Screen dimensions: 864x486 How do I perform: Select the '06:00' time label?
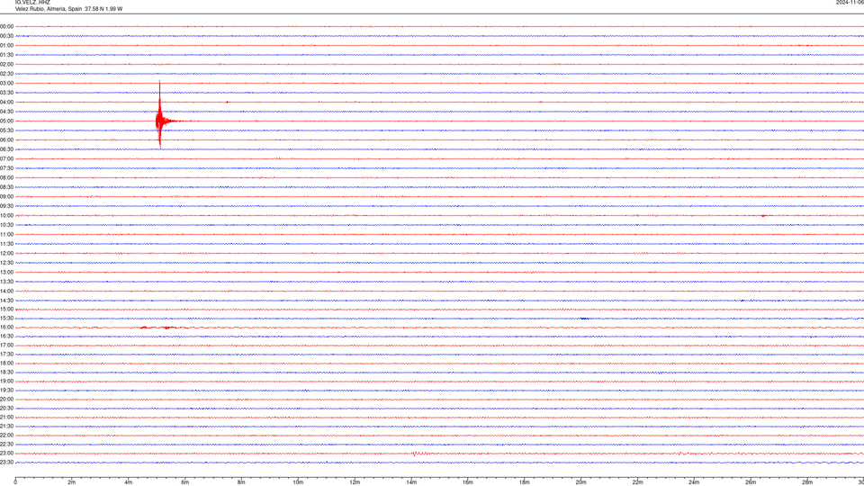[6, 140]
